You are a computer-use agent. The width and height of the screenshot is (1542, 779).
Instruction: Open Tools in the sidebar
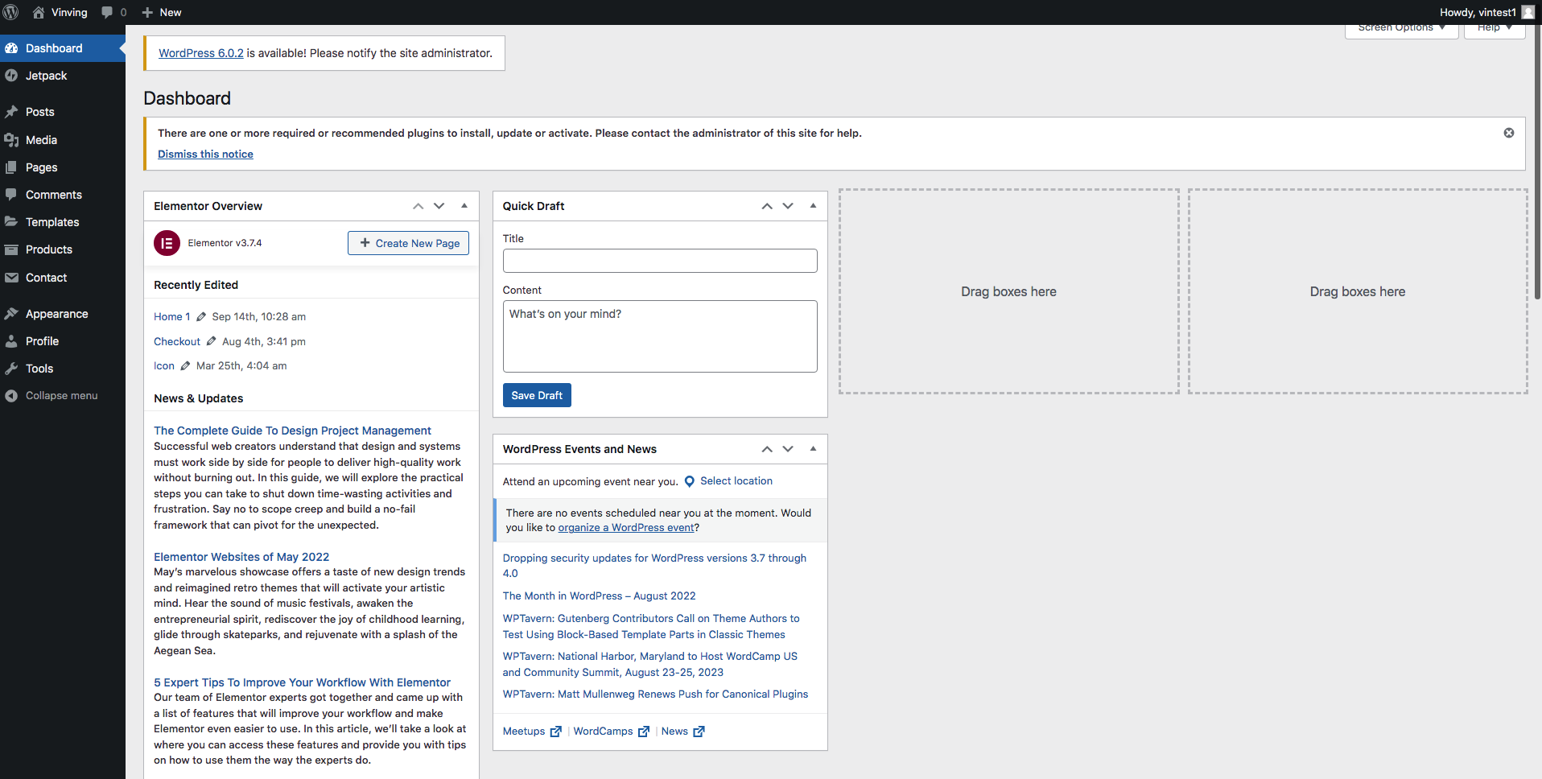click(x=63, y=369)
